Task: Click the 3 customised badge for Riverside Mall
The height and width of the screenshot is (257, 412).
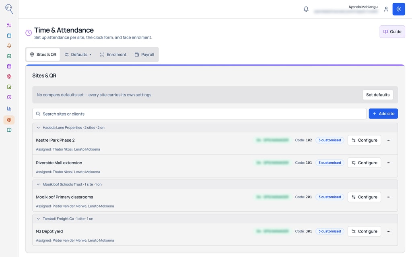Action: 330,163
